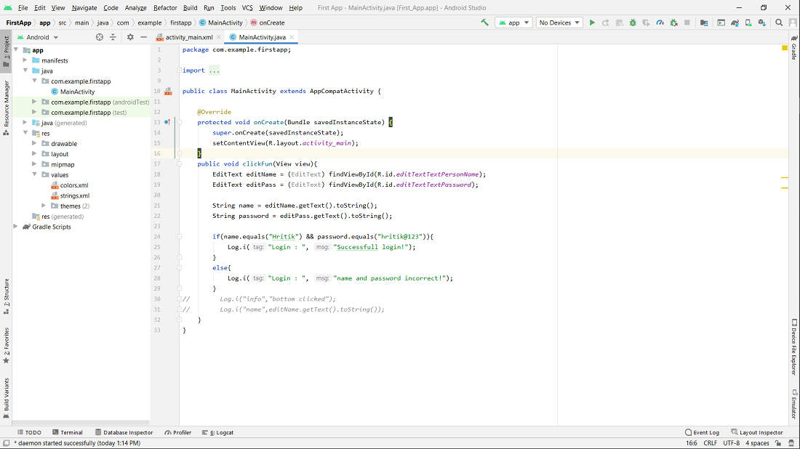Screen dimensions: 800x449
Task: Open the Profile app gauge icon
Action: [660, 23]
